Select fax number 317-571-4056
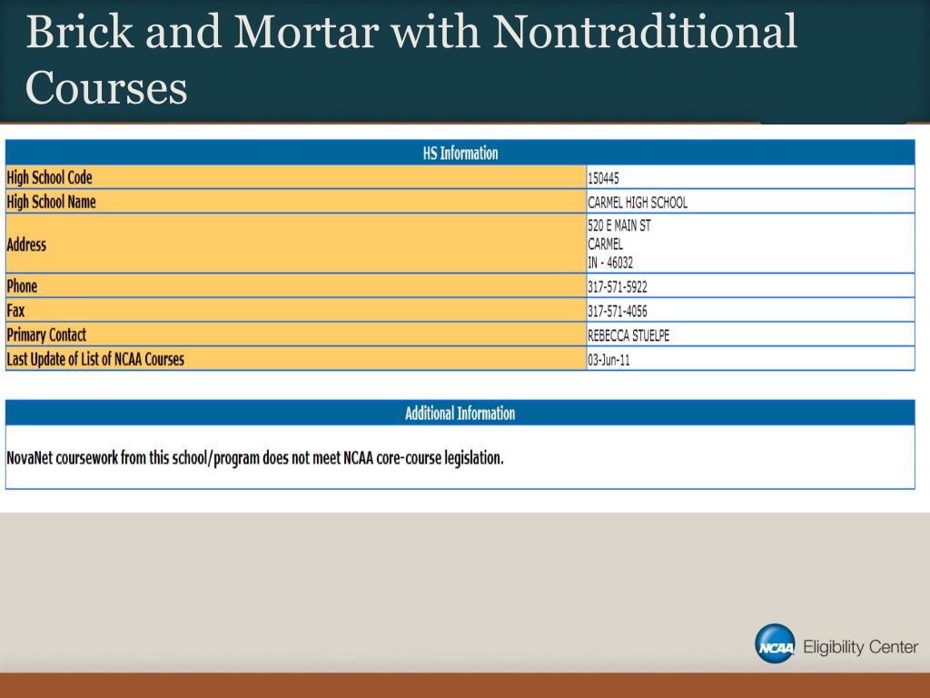930x698 pixels. (x=618, y=311)
